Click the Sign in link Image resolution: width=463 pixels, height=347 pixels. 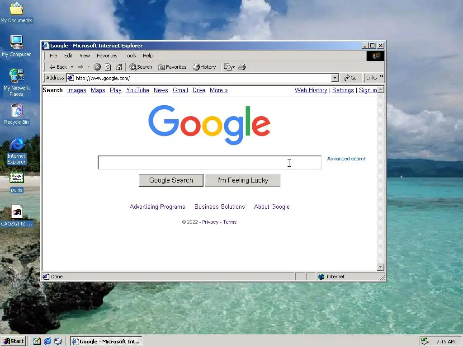point(368,90)
